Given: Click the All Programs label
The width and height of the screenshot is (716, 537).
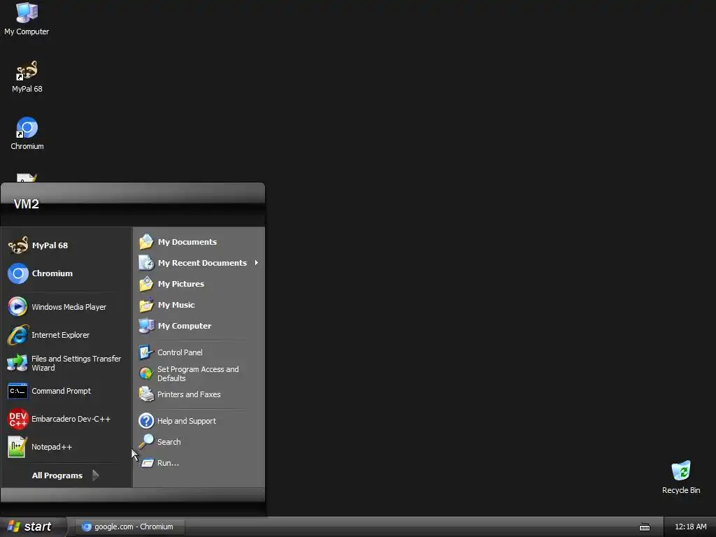Looking at the screenshot, I should (57, 475).
